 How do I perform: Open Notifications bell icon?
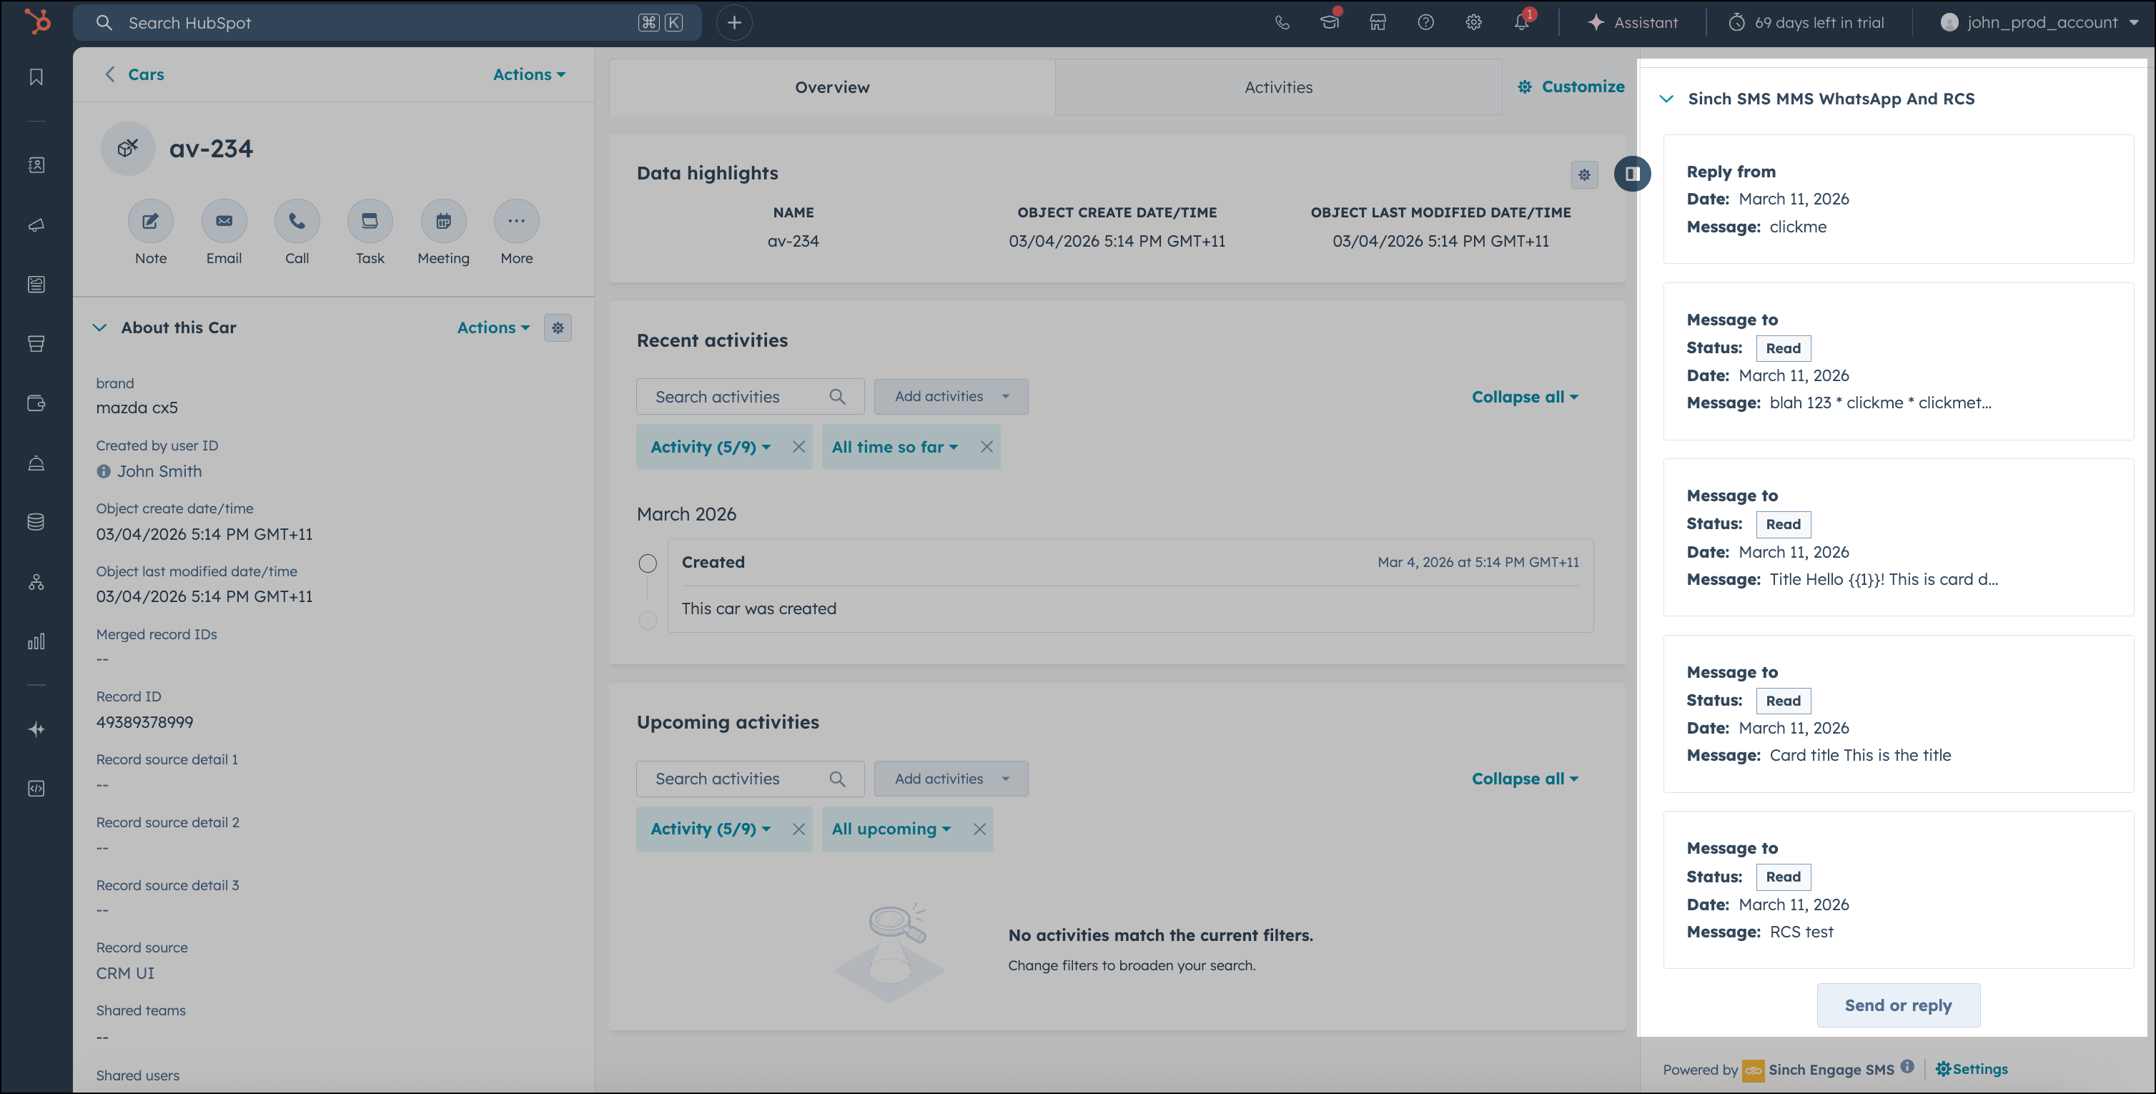(x=1522, y=23)
